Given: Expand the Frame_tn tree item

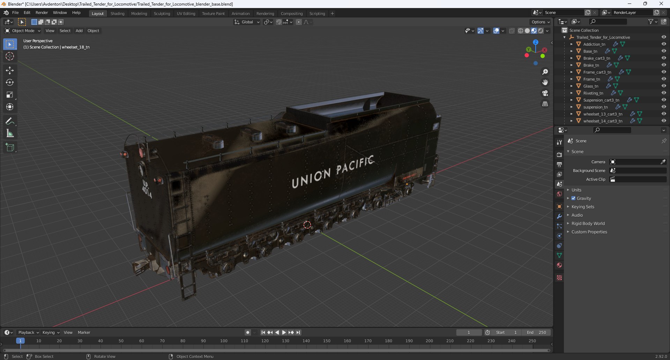Looking at the screenshot, I should point(571,79).
